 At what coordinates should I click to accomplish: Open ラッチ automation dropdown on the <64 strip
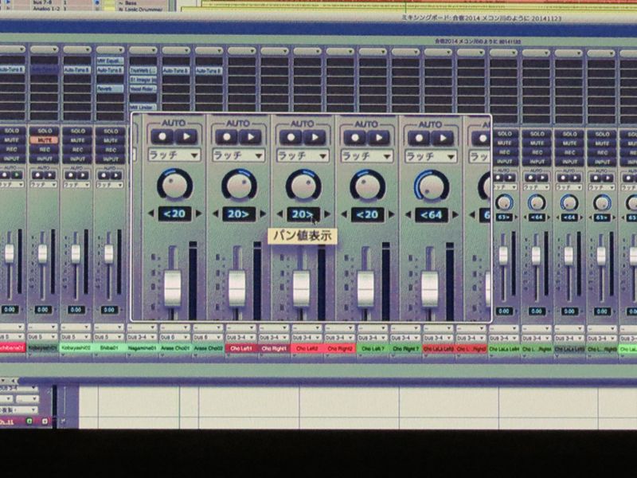point(431,156)
